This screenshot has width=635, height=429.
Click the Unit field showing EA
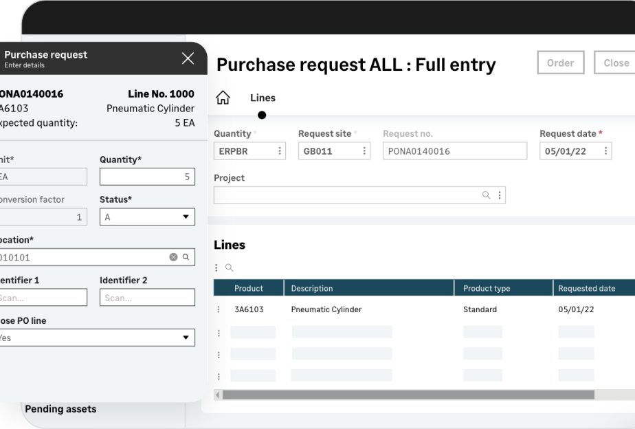(43, 177)
